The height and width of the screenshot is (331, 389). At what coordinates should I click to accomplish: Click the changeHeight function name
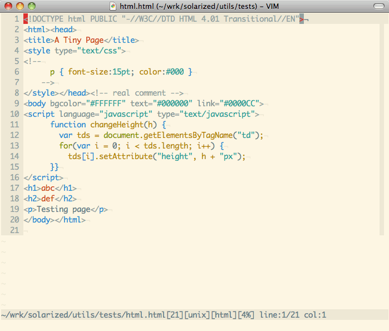(x=117, y=125)
